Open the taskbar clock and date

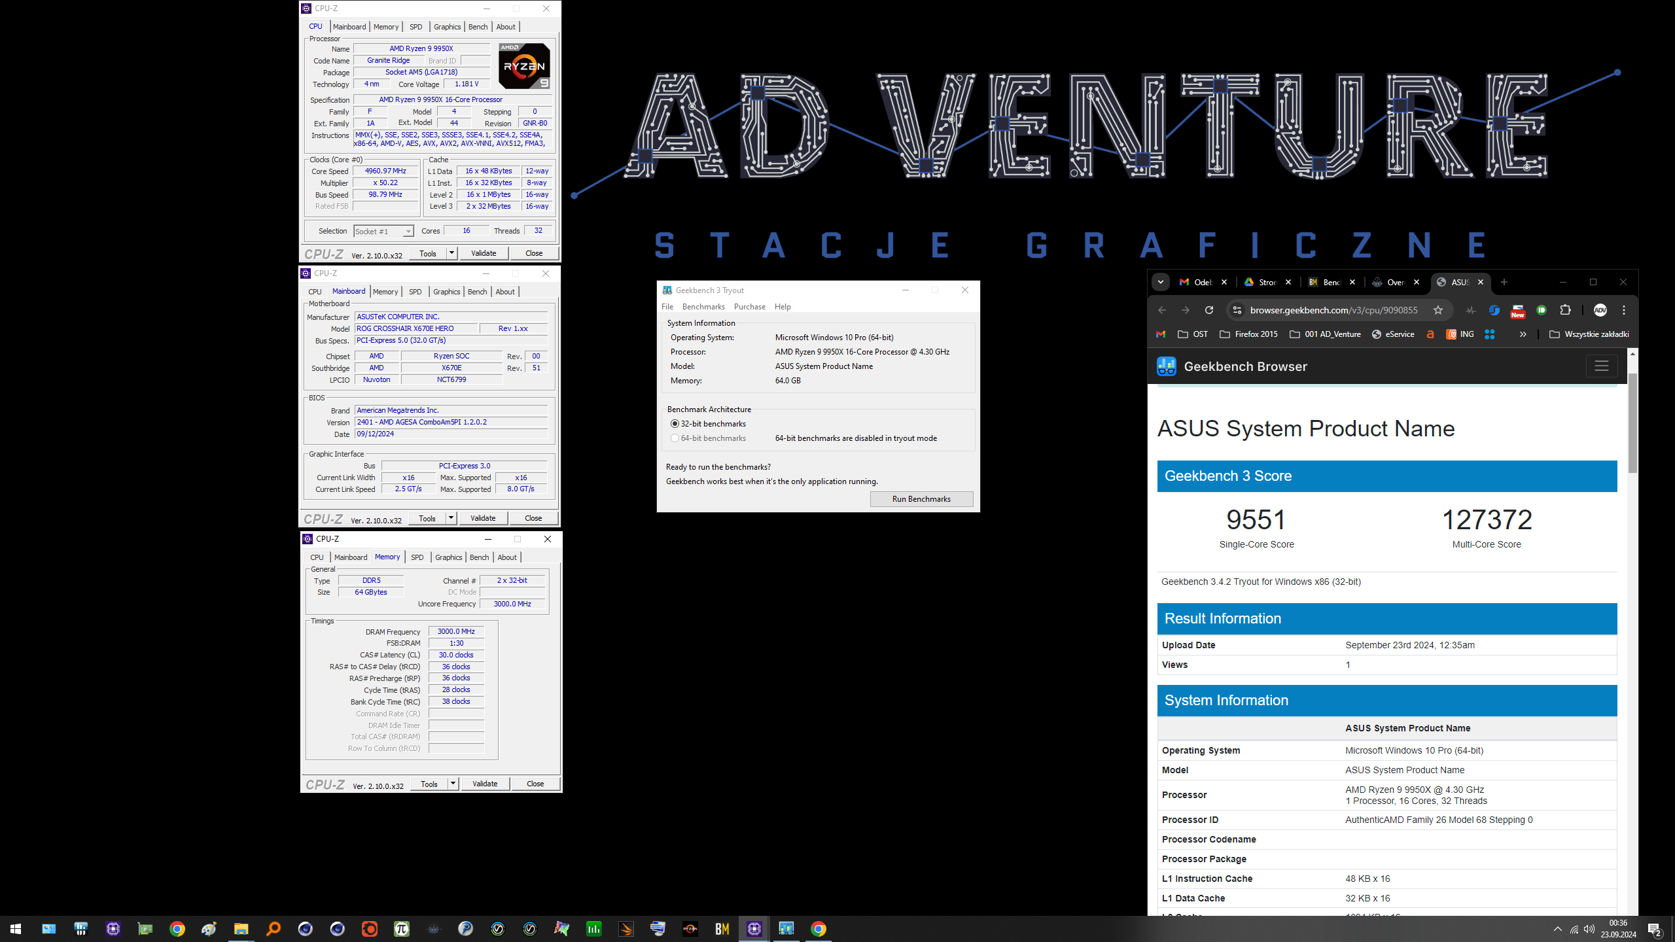click(1618, 929)
